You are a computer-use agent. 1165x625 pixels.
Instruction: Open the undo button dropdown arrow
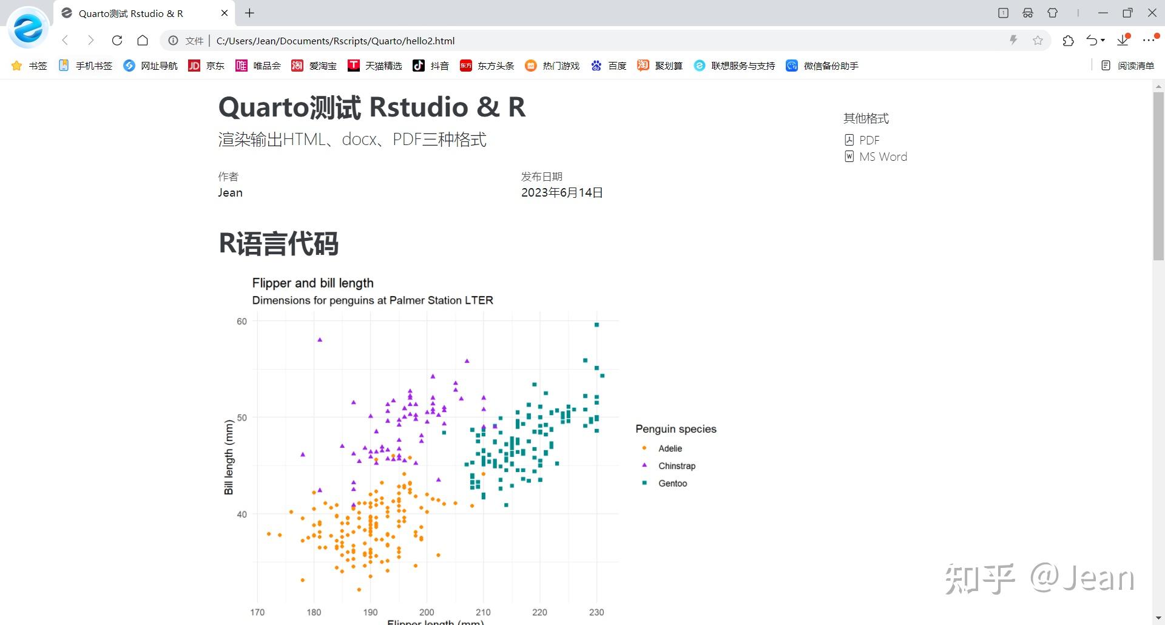click(x=1103, y=40)
